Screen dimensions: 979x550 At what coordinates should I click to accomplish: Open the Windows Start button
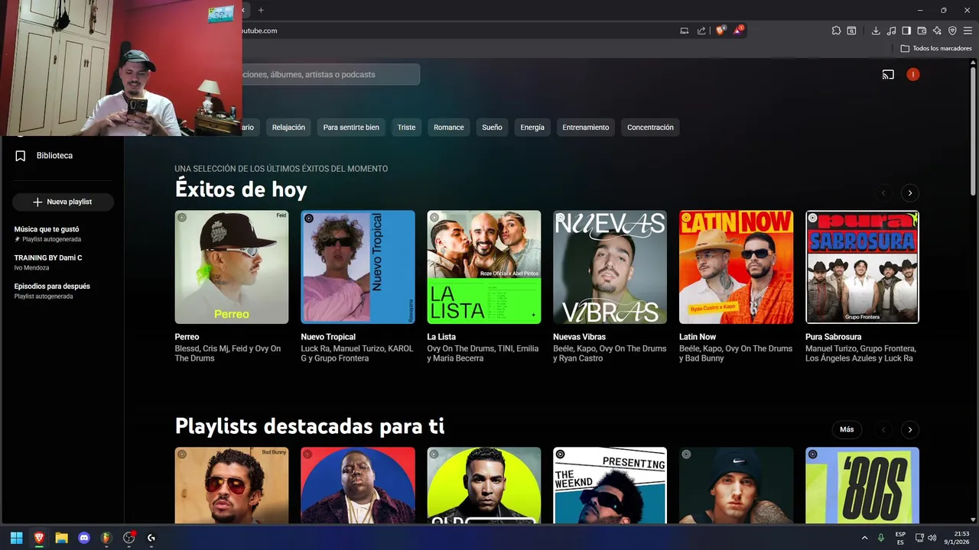(x=16, y=538)
